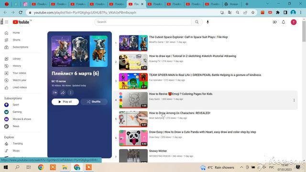Click the browser address bar URL
This screenshot has width=306, height=172.
point(85,12)
